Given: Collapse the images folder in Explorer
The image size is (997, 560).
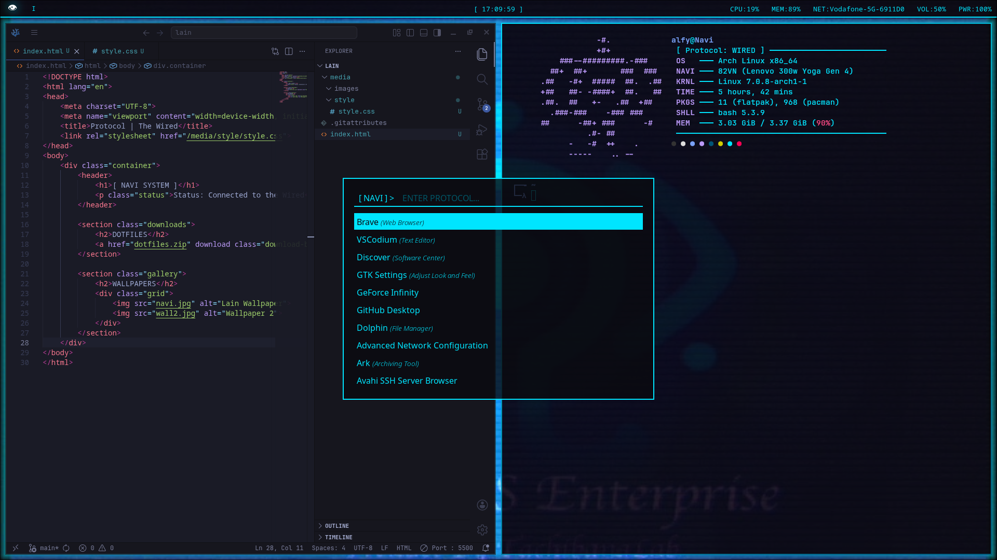Looking at the screenshot, I should click(x=393, y=89).
